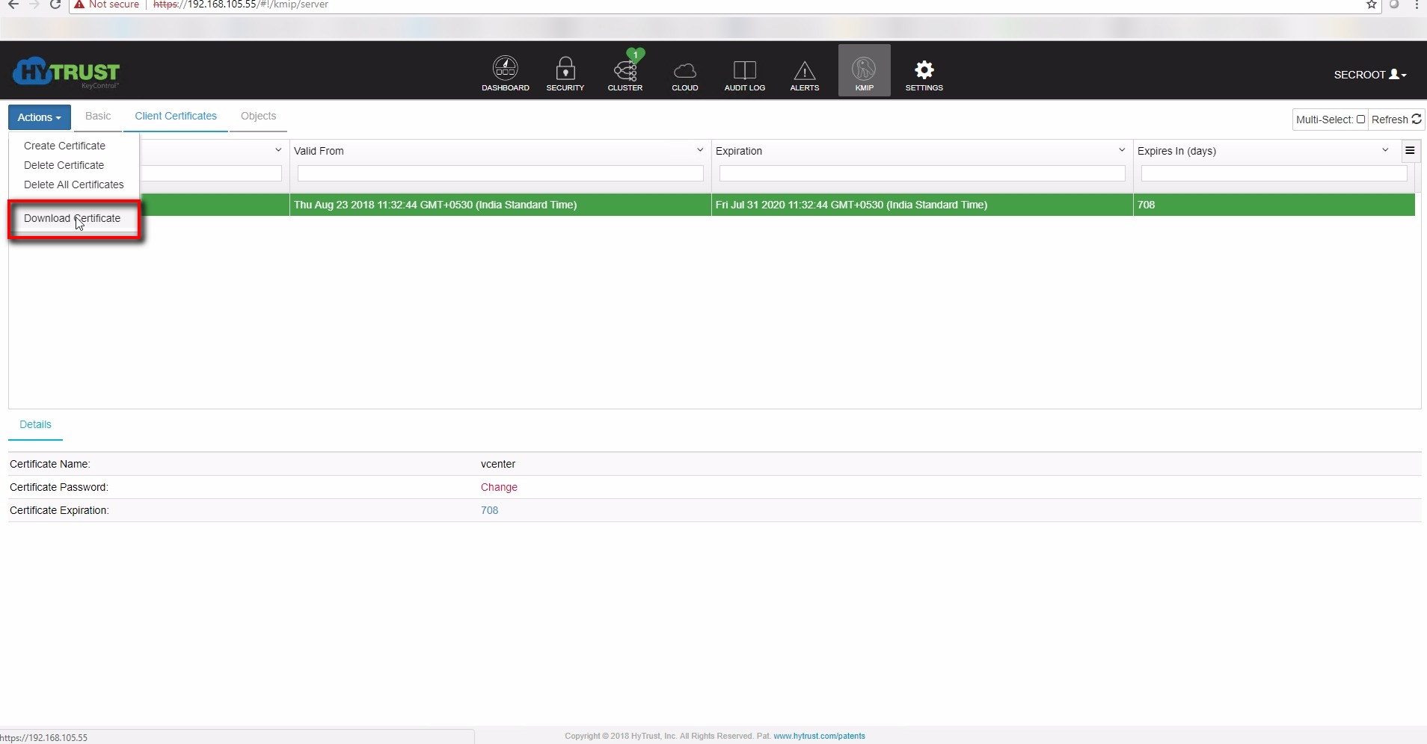Open the SECROOT user dropdown
The height and width of the screenshot is (744, 1427).
[x=1369, y=75]
